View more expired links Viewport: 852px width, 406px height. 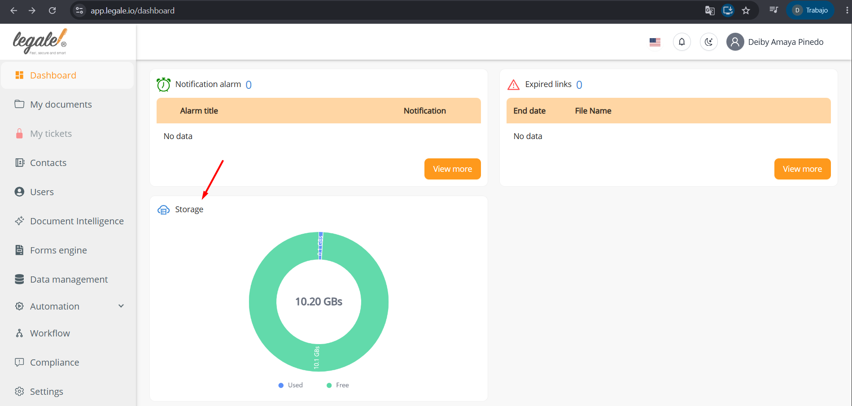[802, 169]
